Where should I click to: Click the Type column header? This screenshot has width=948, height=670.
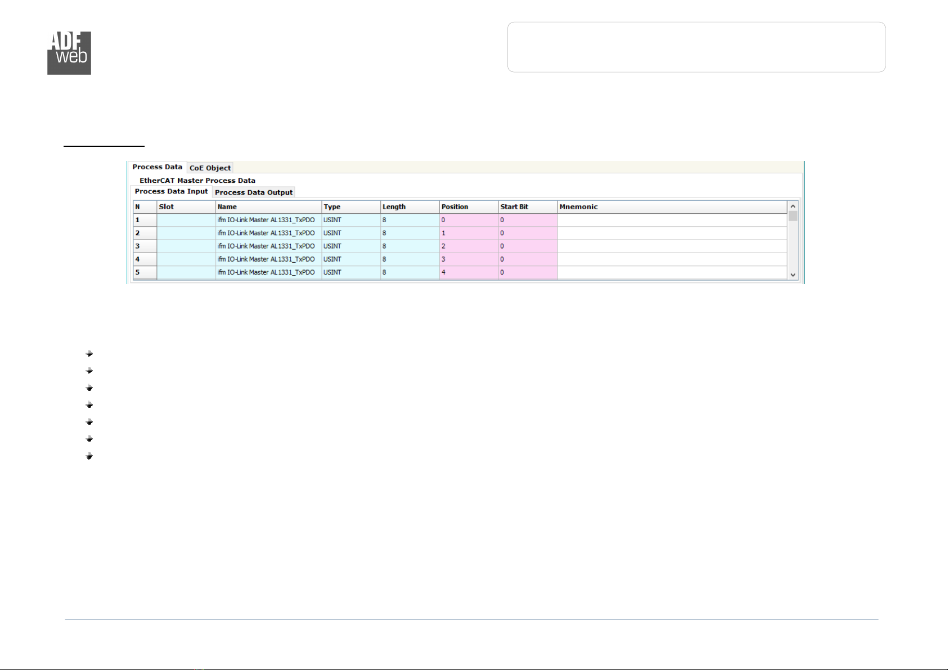[351, 206]
